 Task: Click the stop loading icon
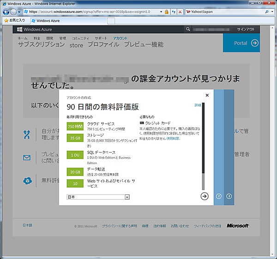click(x=180, y=12)
